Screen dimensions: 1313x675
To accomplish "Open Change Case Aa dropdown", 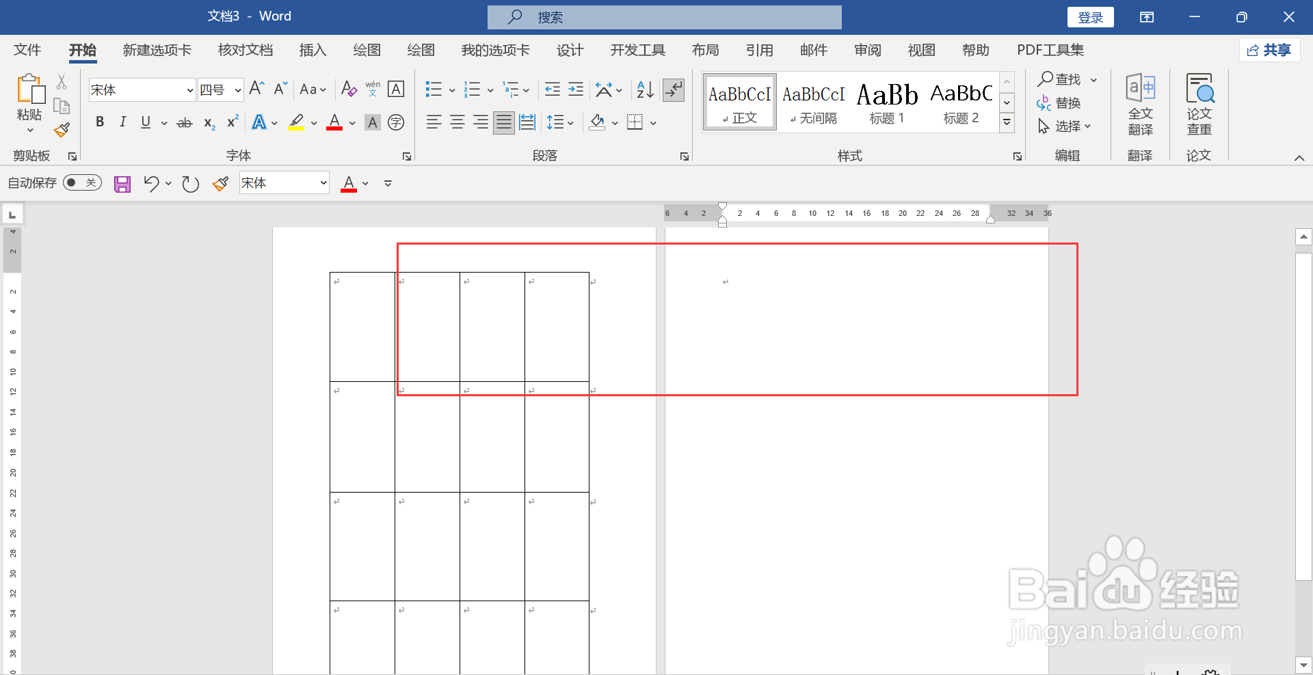I will (x=313, y=89).
